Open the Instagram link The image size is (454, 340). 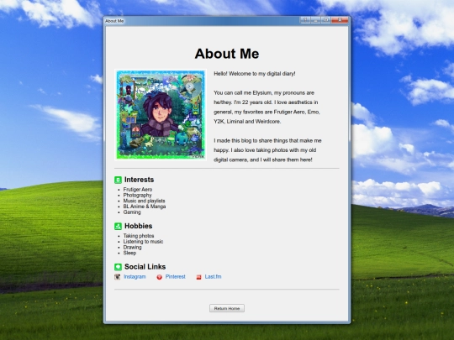coord(135,277)
